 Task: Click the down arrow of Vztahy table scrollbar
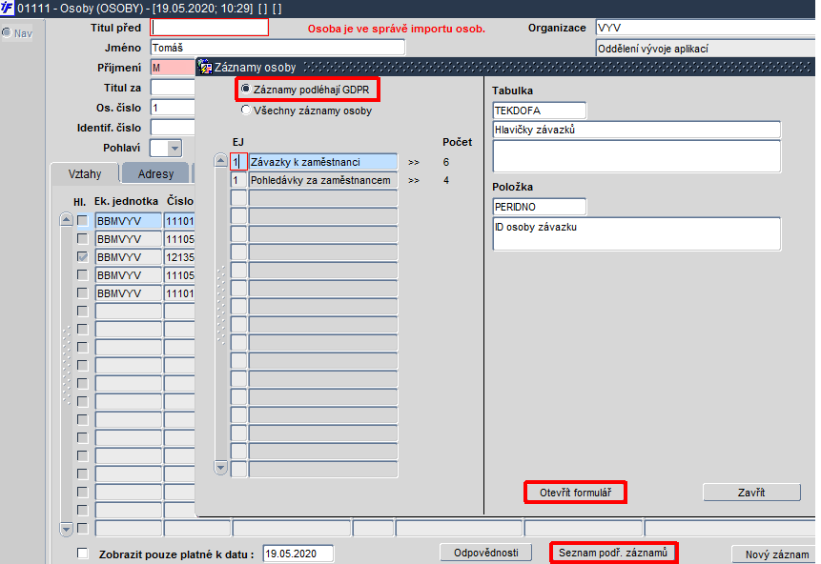(66, 529)
